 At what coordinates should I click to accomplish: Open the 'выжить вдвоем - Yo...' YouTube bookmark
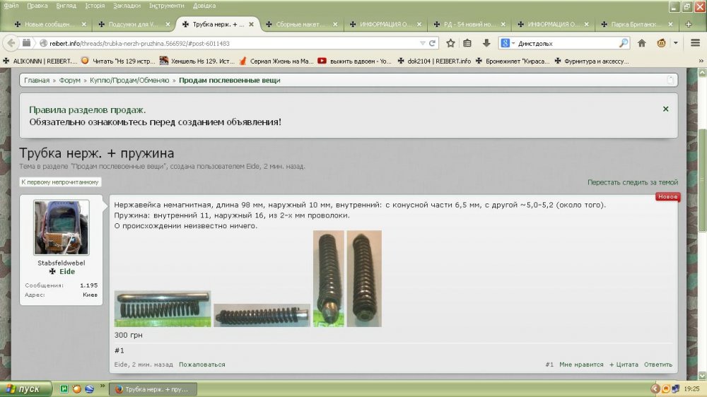tap(354, 61)
